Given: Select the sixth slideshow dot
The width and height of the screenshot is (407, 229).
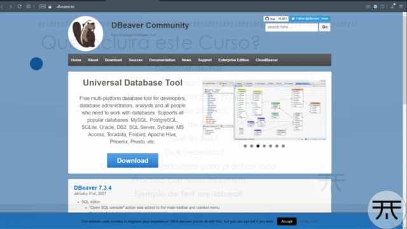Looking at the screenshot, I should [x=277, y=146].
